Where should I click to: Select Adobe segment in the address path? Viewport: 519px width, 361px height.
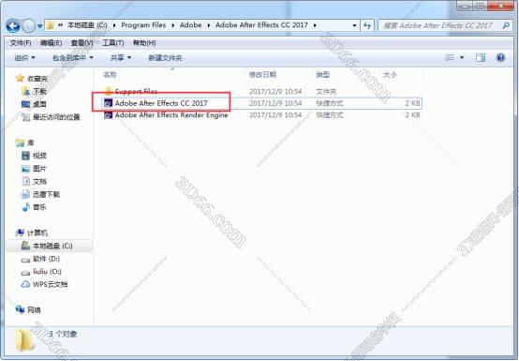(x=191, y=25)
